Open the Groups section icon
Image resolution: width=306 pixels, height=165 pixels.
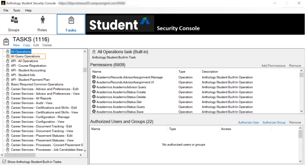(x=14, y=20)
